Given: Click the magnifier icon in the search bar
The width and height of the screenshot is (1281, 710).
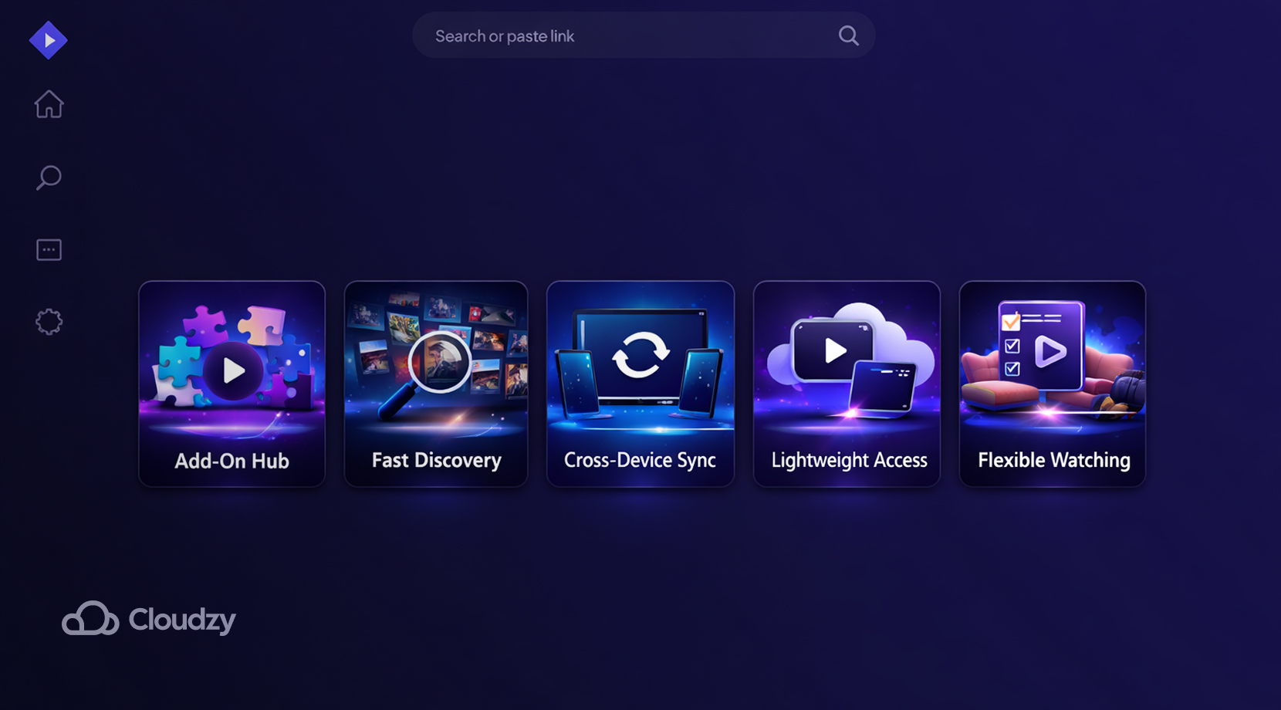Looking at the screenshot, I should 848,35.
